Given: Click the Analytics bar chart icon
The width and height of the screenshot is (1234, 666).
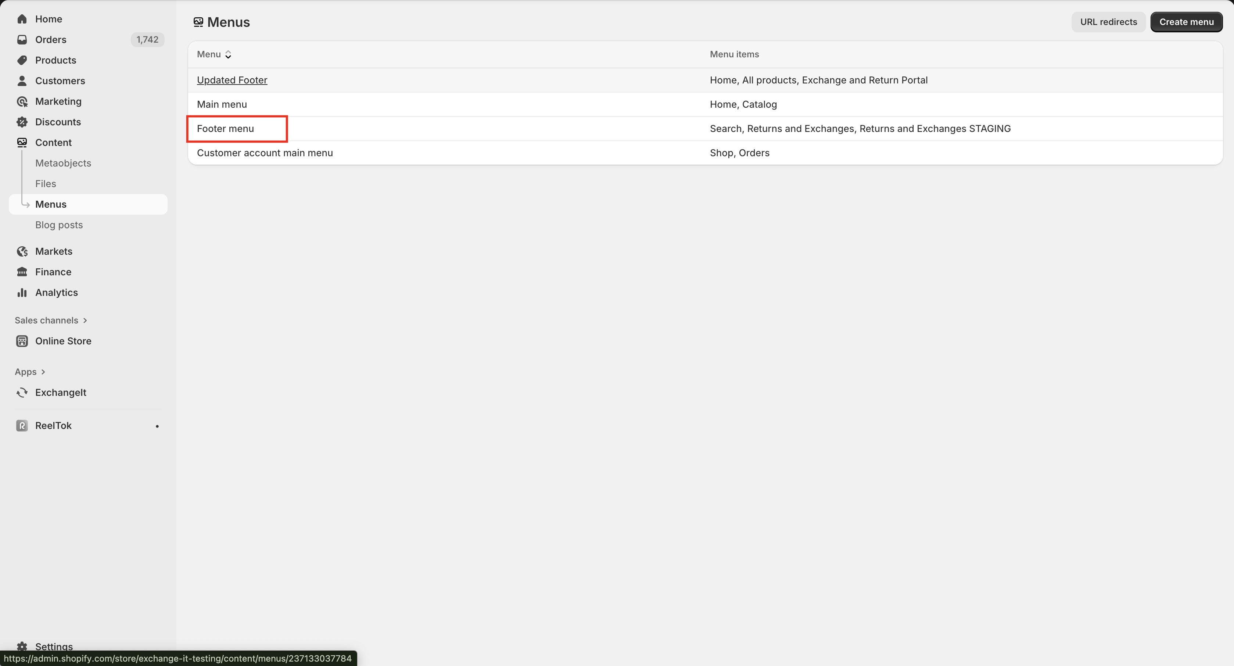Looking at the screenshot, I should (x=22, y=293).
